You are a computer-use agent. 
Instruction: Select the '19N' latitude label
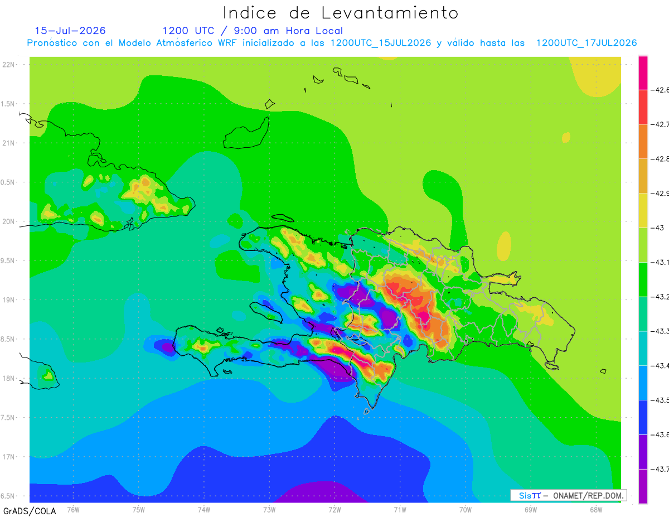8,299
